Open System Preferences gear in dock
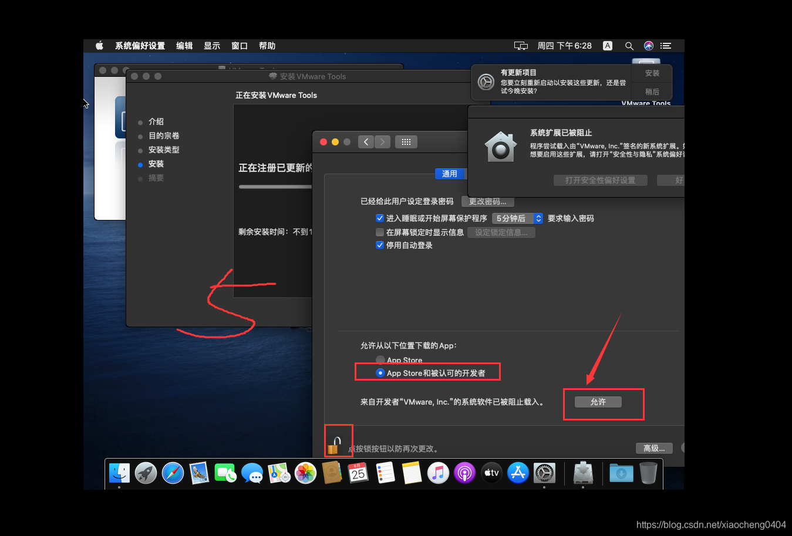This screenshot has height=536, width=792. coord(544,473)
